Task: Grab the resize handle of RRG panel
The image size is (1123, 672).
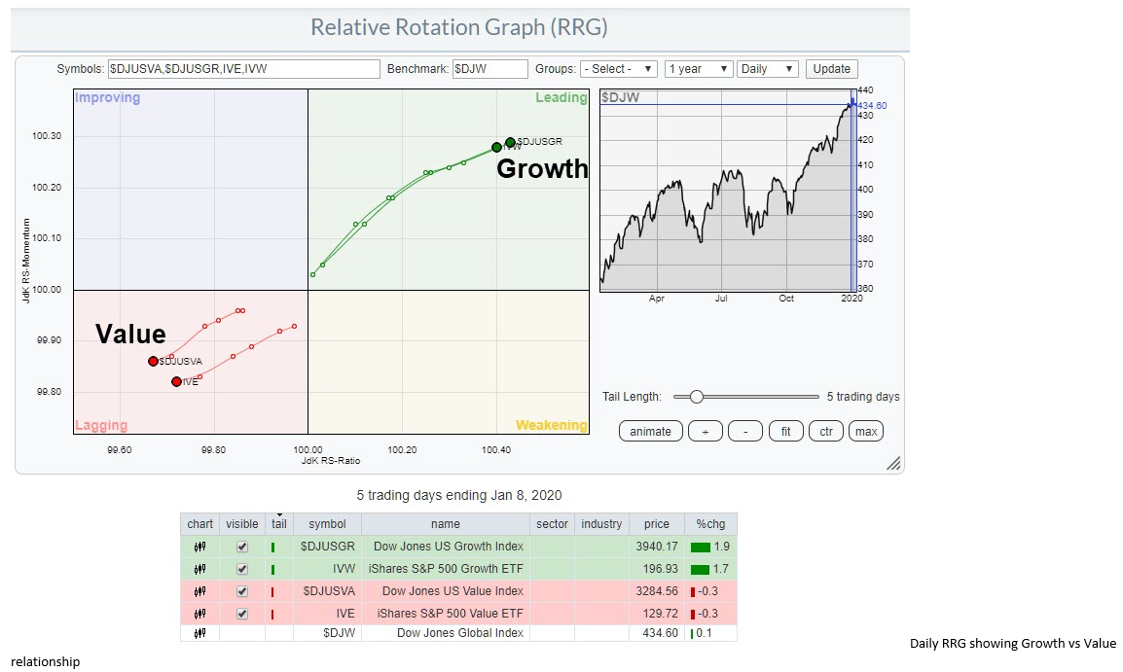Action: [892, 464]
